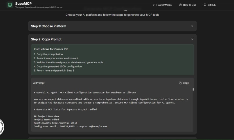The image size is (234, 140).
Task: Click the GitHub icon in the header
Action: pos(205,5)
